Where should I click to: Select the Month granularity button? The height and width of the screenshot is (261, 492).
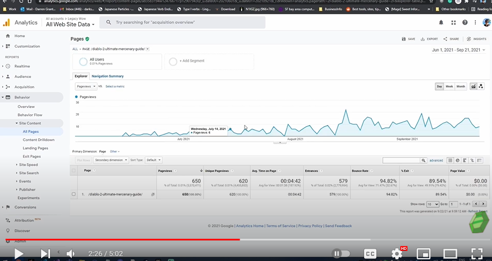(x=461, y=87)
